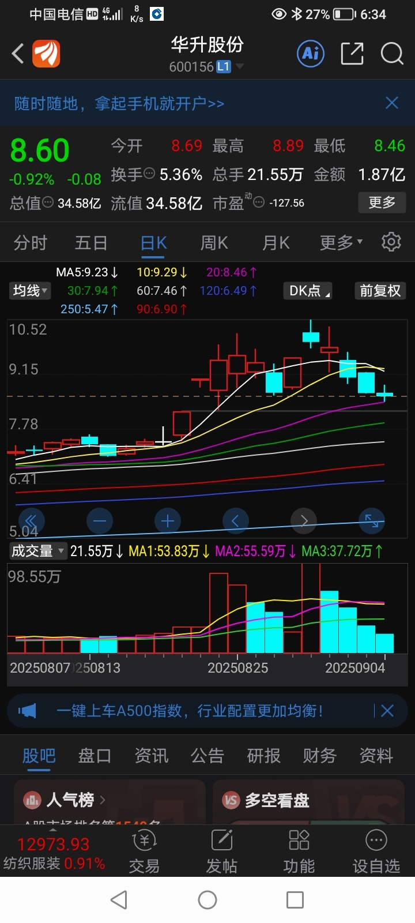Zoom in chart with plus button

click(168, 521)
